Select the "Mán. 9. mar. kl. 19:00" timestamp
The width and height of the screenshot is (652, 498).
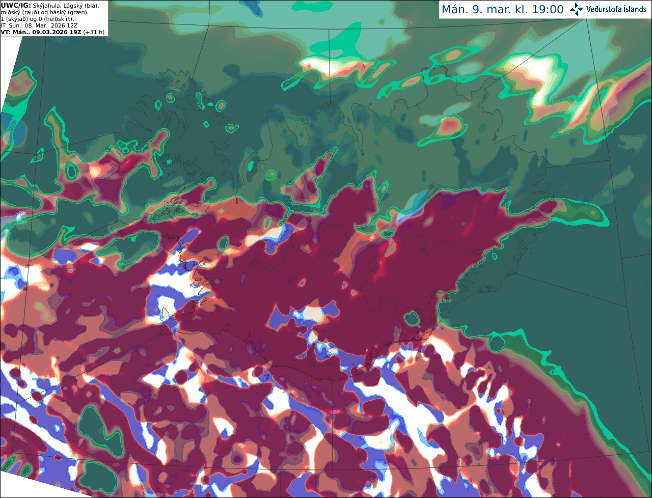point(502,10)
